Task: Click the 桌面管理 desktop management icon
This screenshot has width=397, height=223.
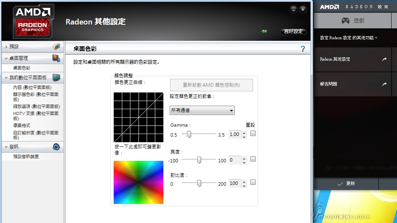Action: click(x=56, y=58)
